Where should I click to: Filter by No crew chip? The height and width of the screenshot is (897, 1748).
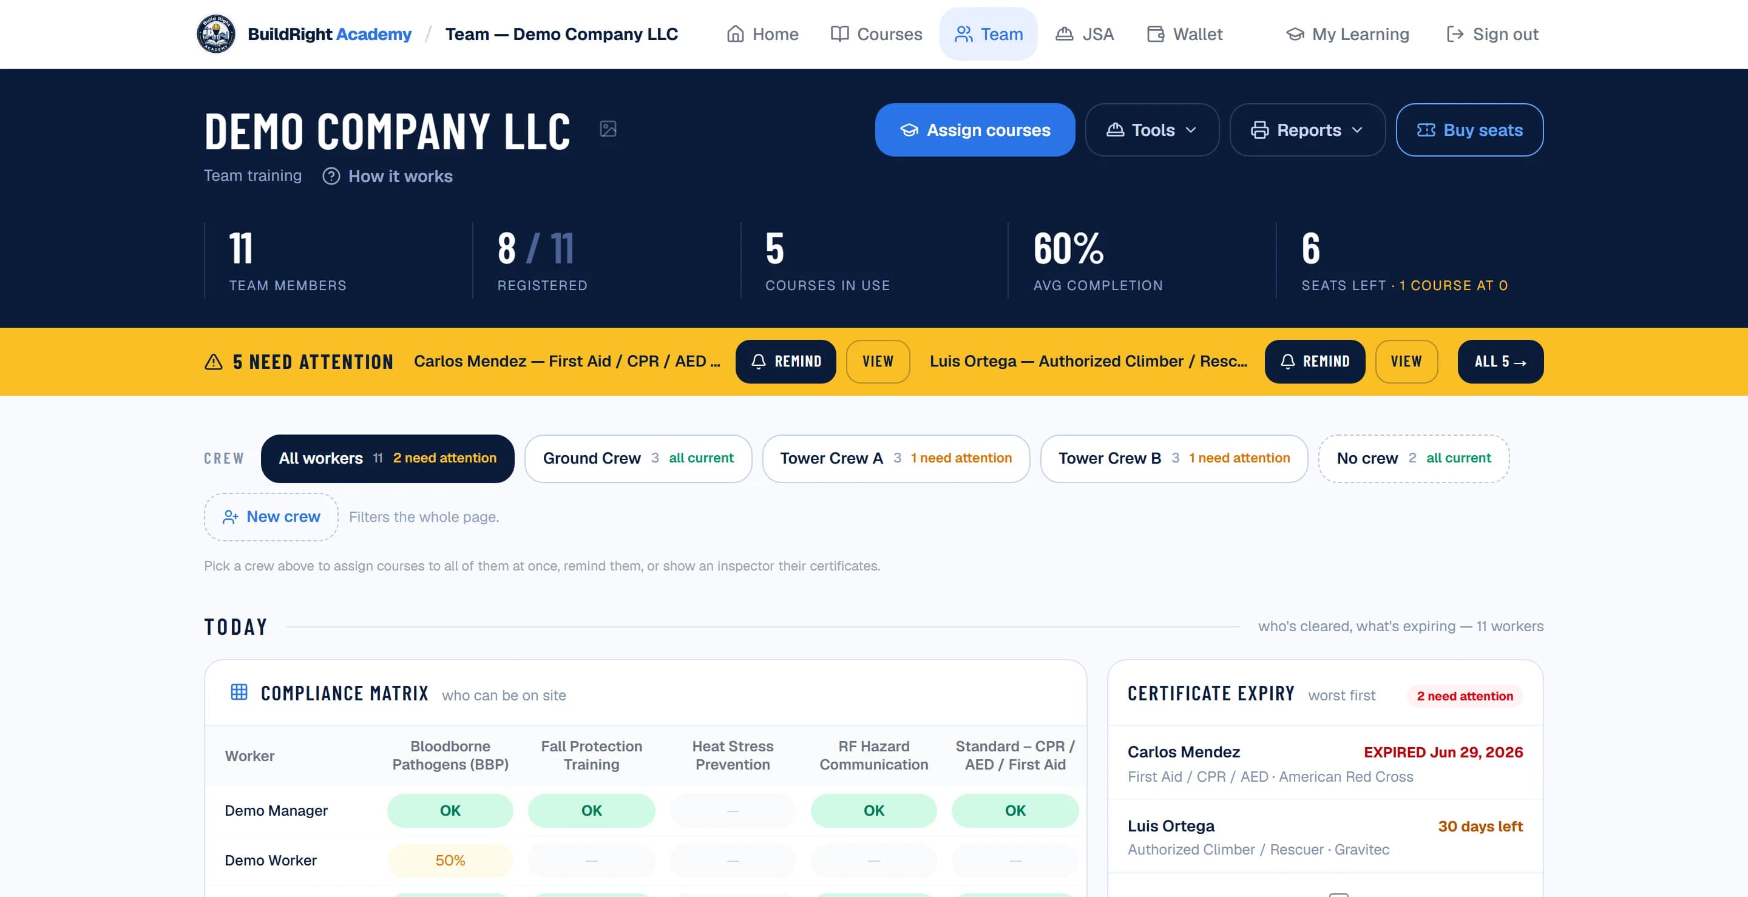click(x=1414, y=459)
